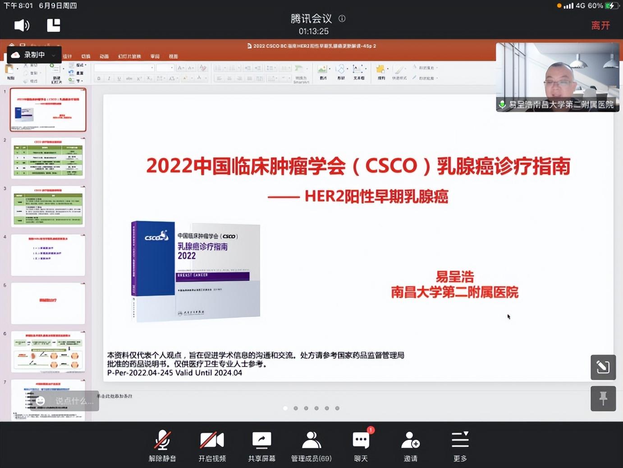Select slide 4 thumbnail
The width and height of the screenshot is (623, 468).
pyautogui.click(x=48, y=255)
